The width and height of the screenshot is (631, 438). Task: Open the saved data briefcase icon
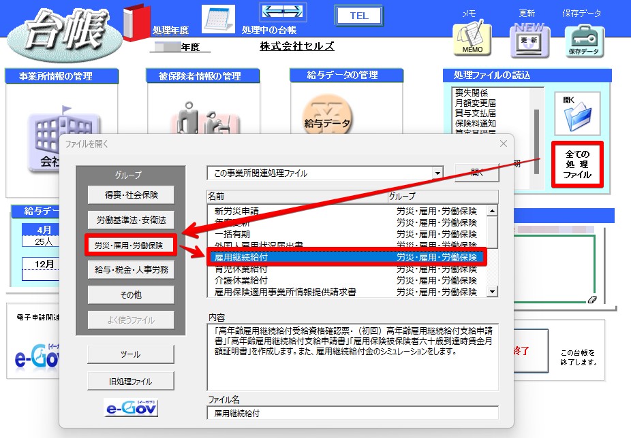point(584,41)
